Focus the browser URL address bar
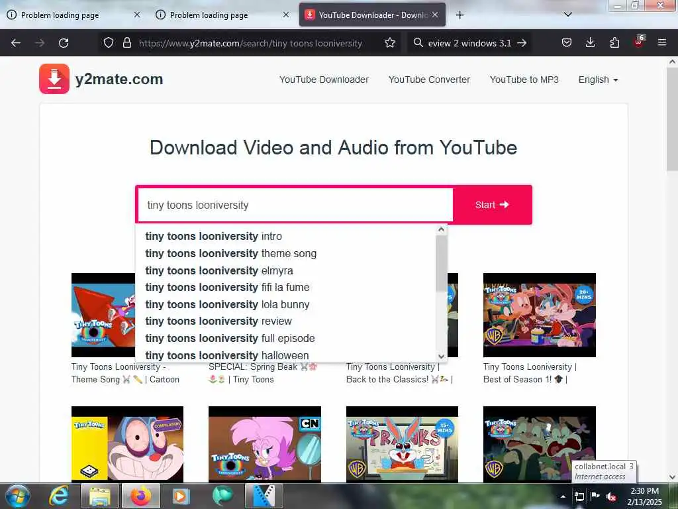This screenshot has height=509, width=678. click(250, 43)
